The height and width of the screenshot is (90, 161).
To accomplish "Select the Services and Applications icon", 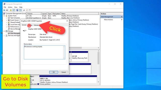I will (x=7, y=35).
